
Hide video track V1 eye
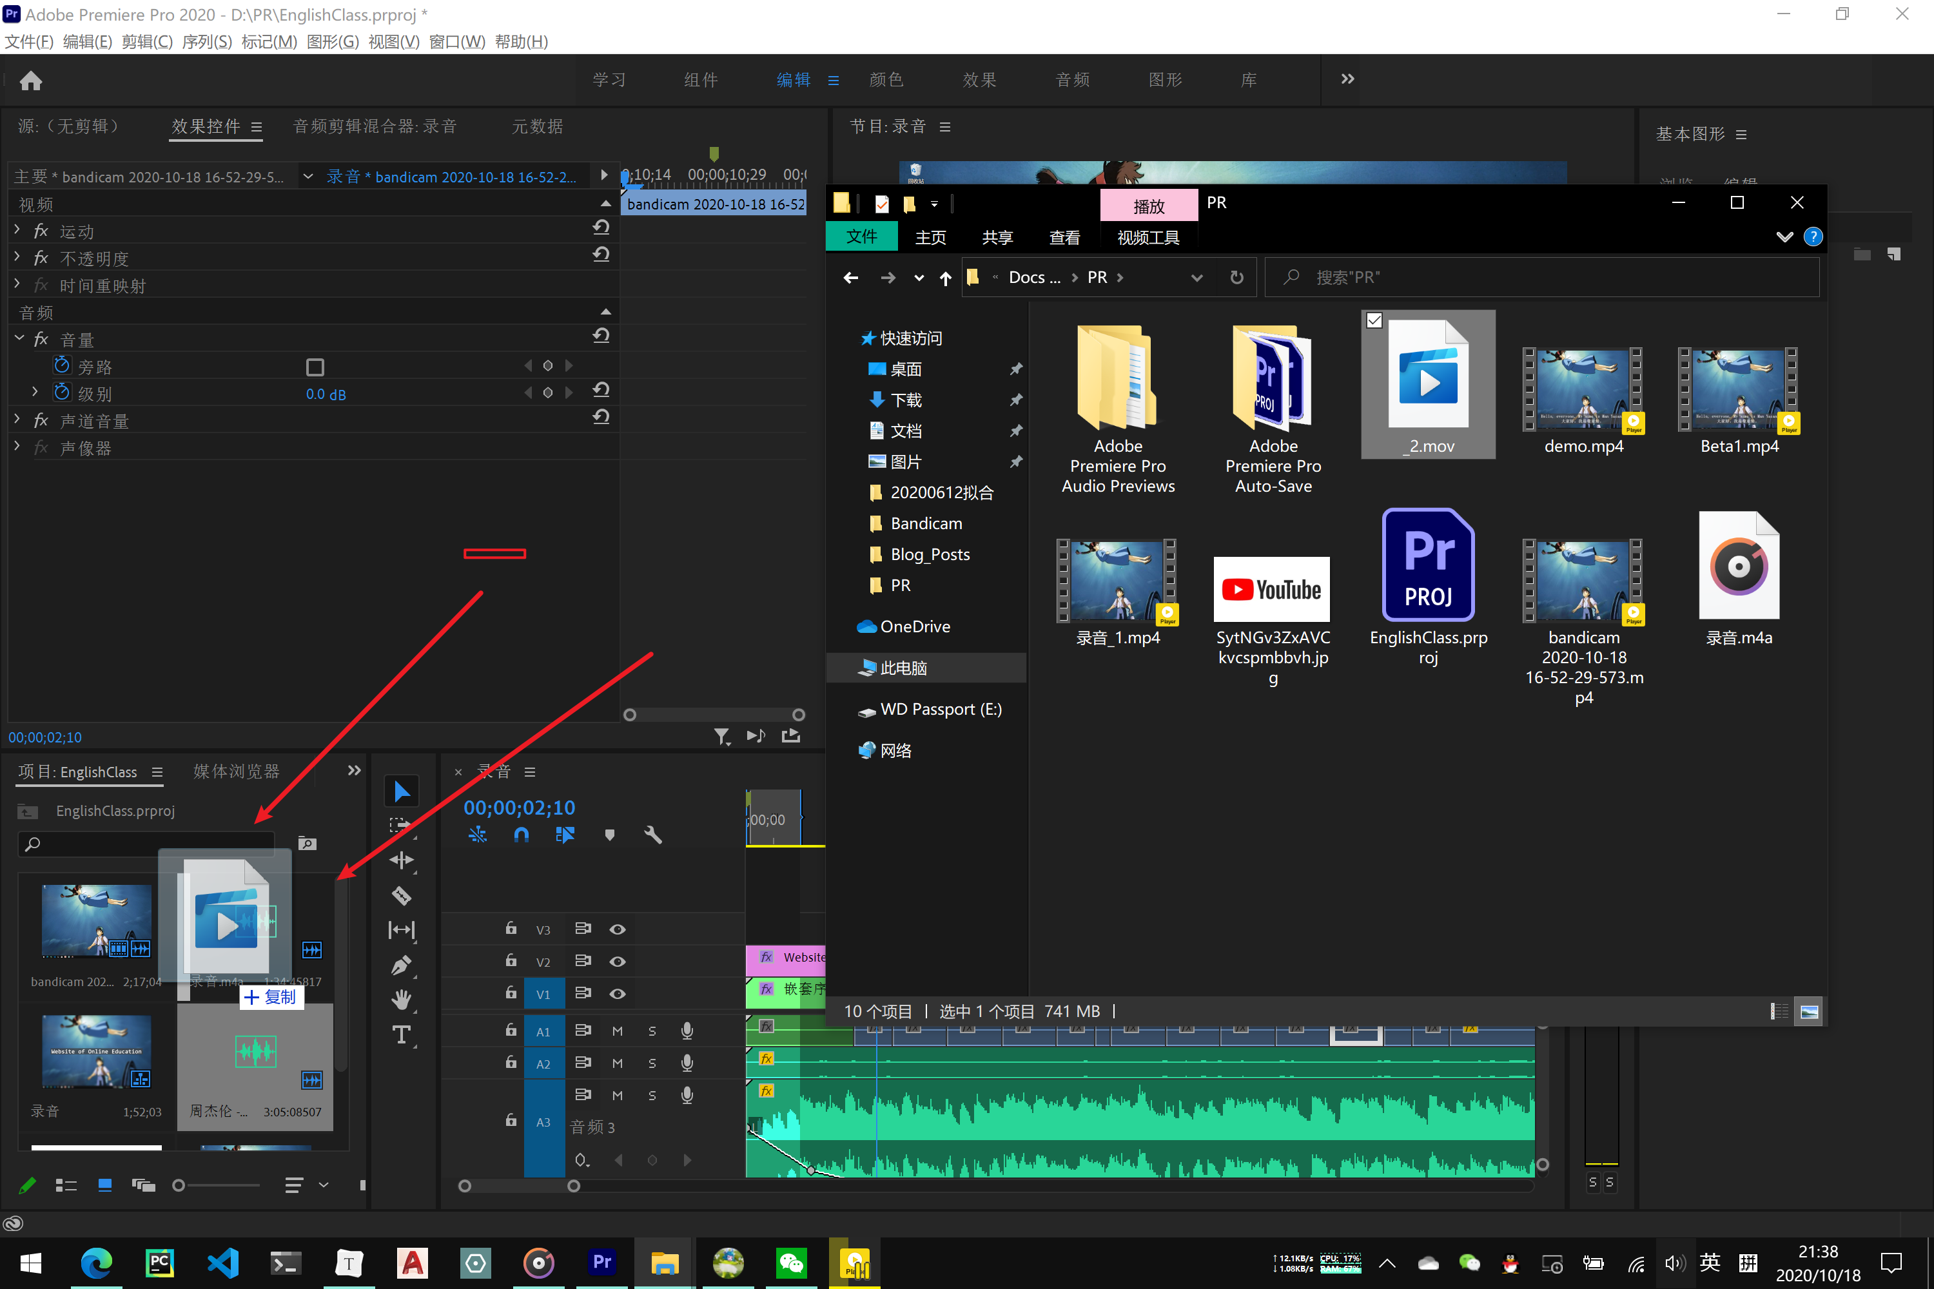coord(618,994)
